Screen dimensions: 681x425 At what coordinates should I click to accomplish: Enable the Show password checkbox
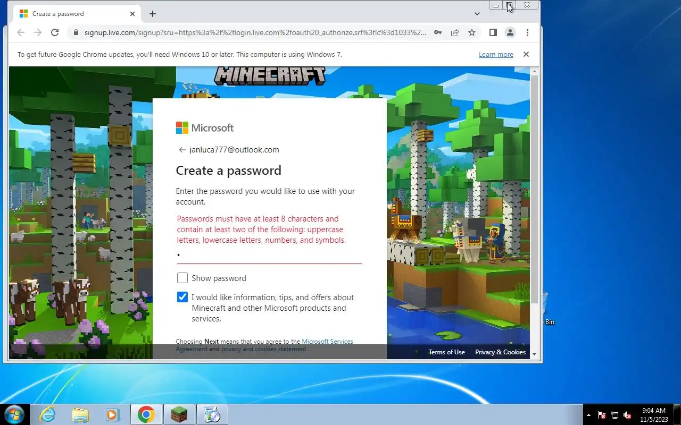pos(182,278)
